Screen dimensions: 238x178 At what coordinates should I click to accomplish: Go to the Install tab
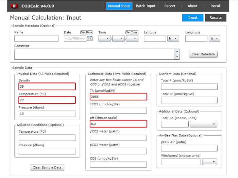coord(215,6)
